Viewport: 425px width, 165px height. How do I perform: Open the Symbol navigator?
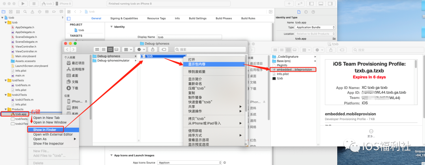click(18, 12)
